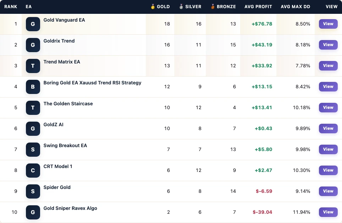Click the BRONZE column header label
342x223 pixels.
[226, 7]
